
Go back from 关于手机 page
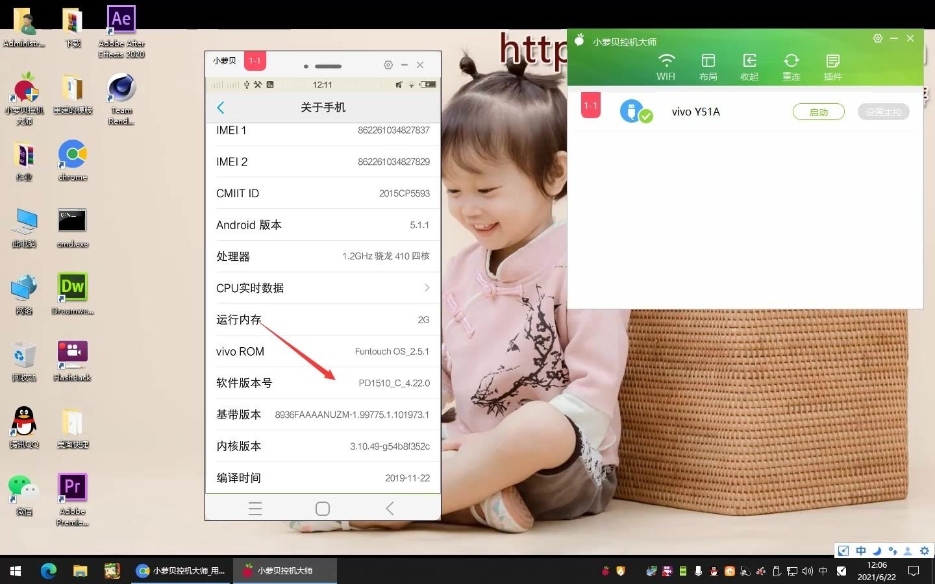221,107
